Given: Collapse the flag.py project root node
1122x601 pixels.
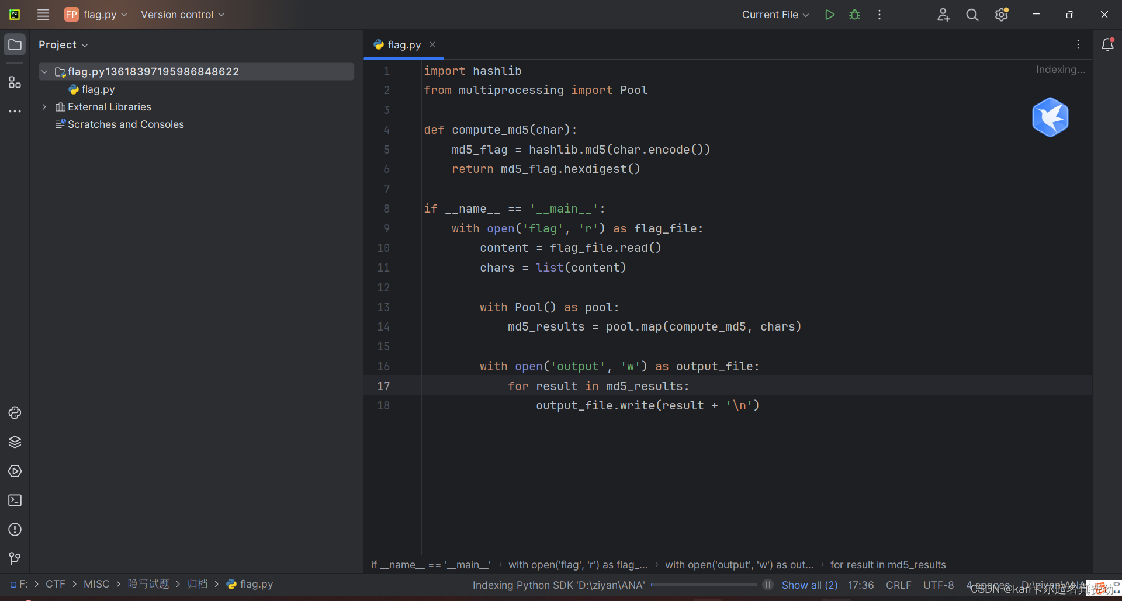Looking at the screenshot, I should (x=44, y=71).
